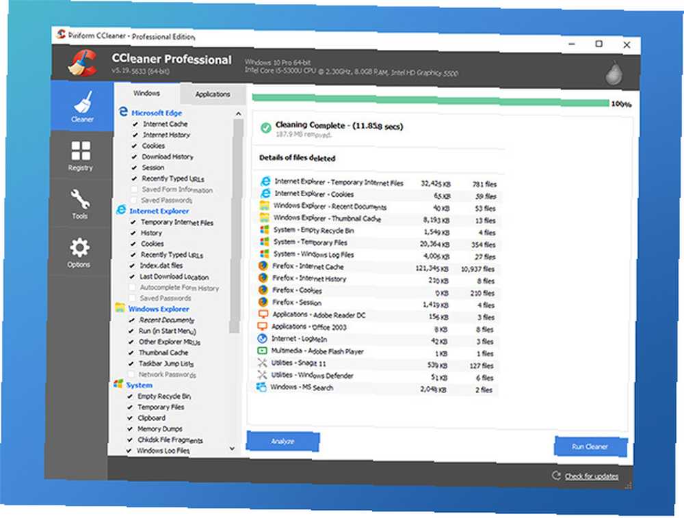The width and height of the screenshot is (684, 518).
Task: Click icon for Windows Explorer - Thumbnail Cache result
Action: click(265, 217)
